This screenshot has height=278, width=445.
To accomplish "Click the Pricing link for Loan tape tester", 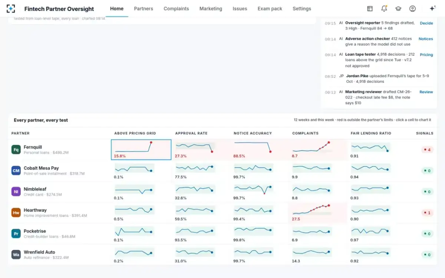I will [x=426, y=54].
